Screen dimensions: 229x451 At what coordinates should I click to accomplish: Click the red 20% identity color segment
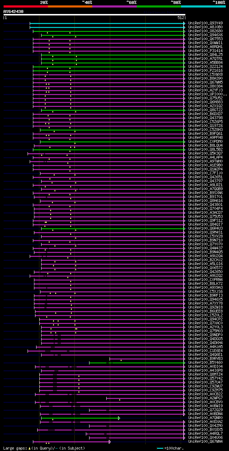coord(26,6)
